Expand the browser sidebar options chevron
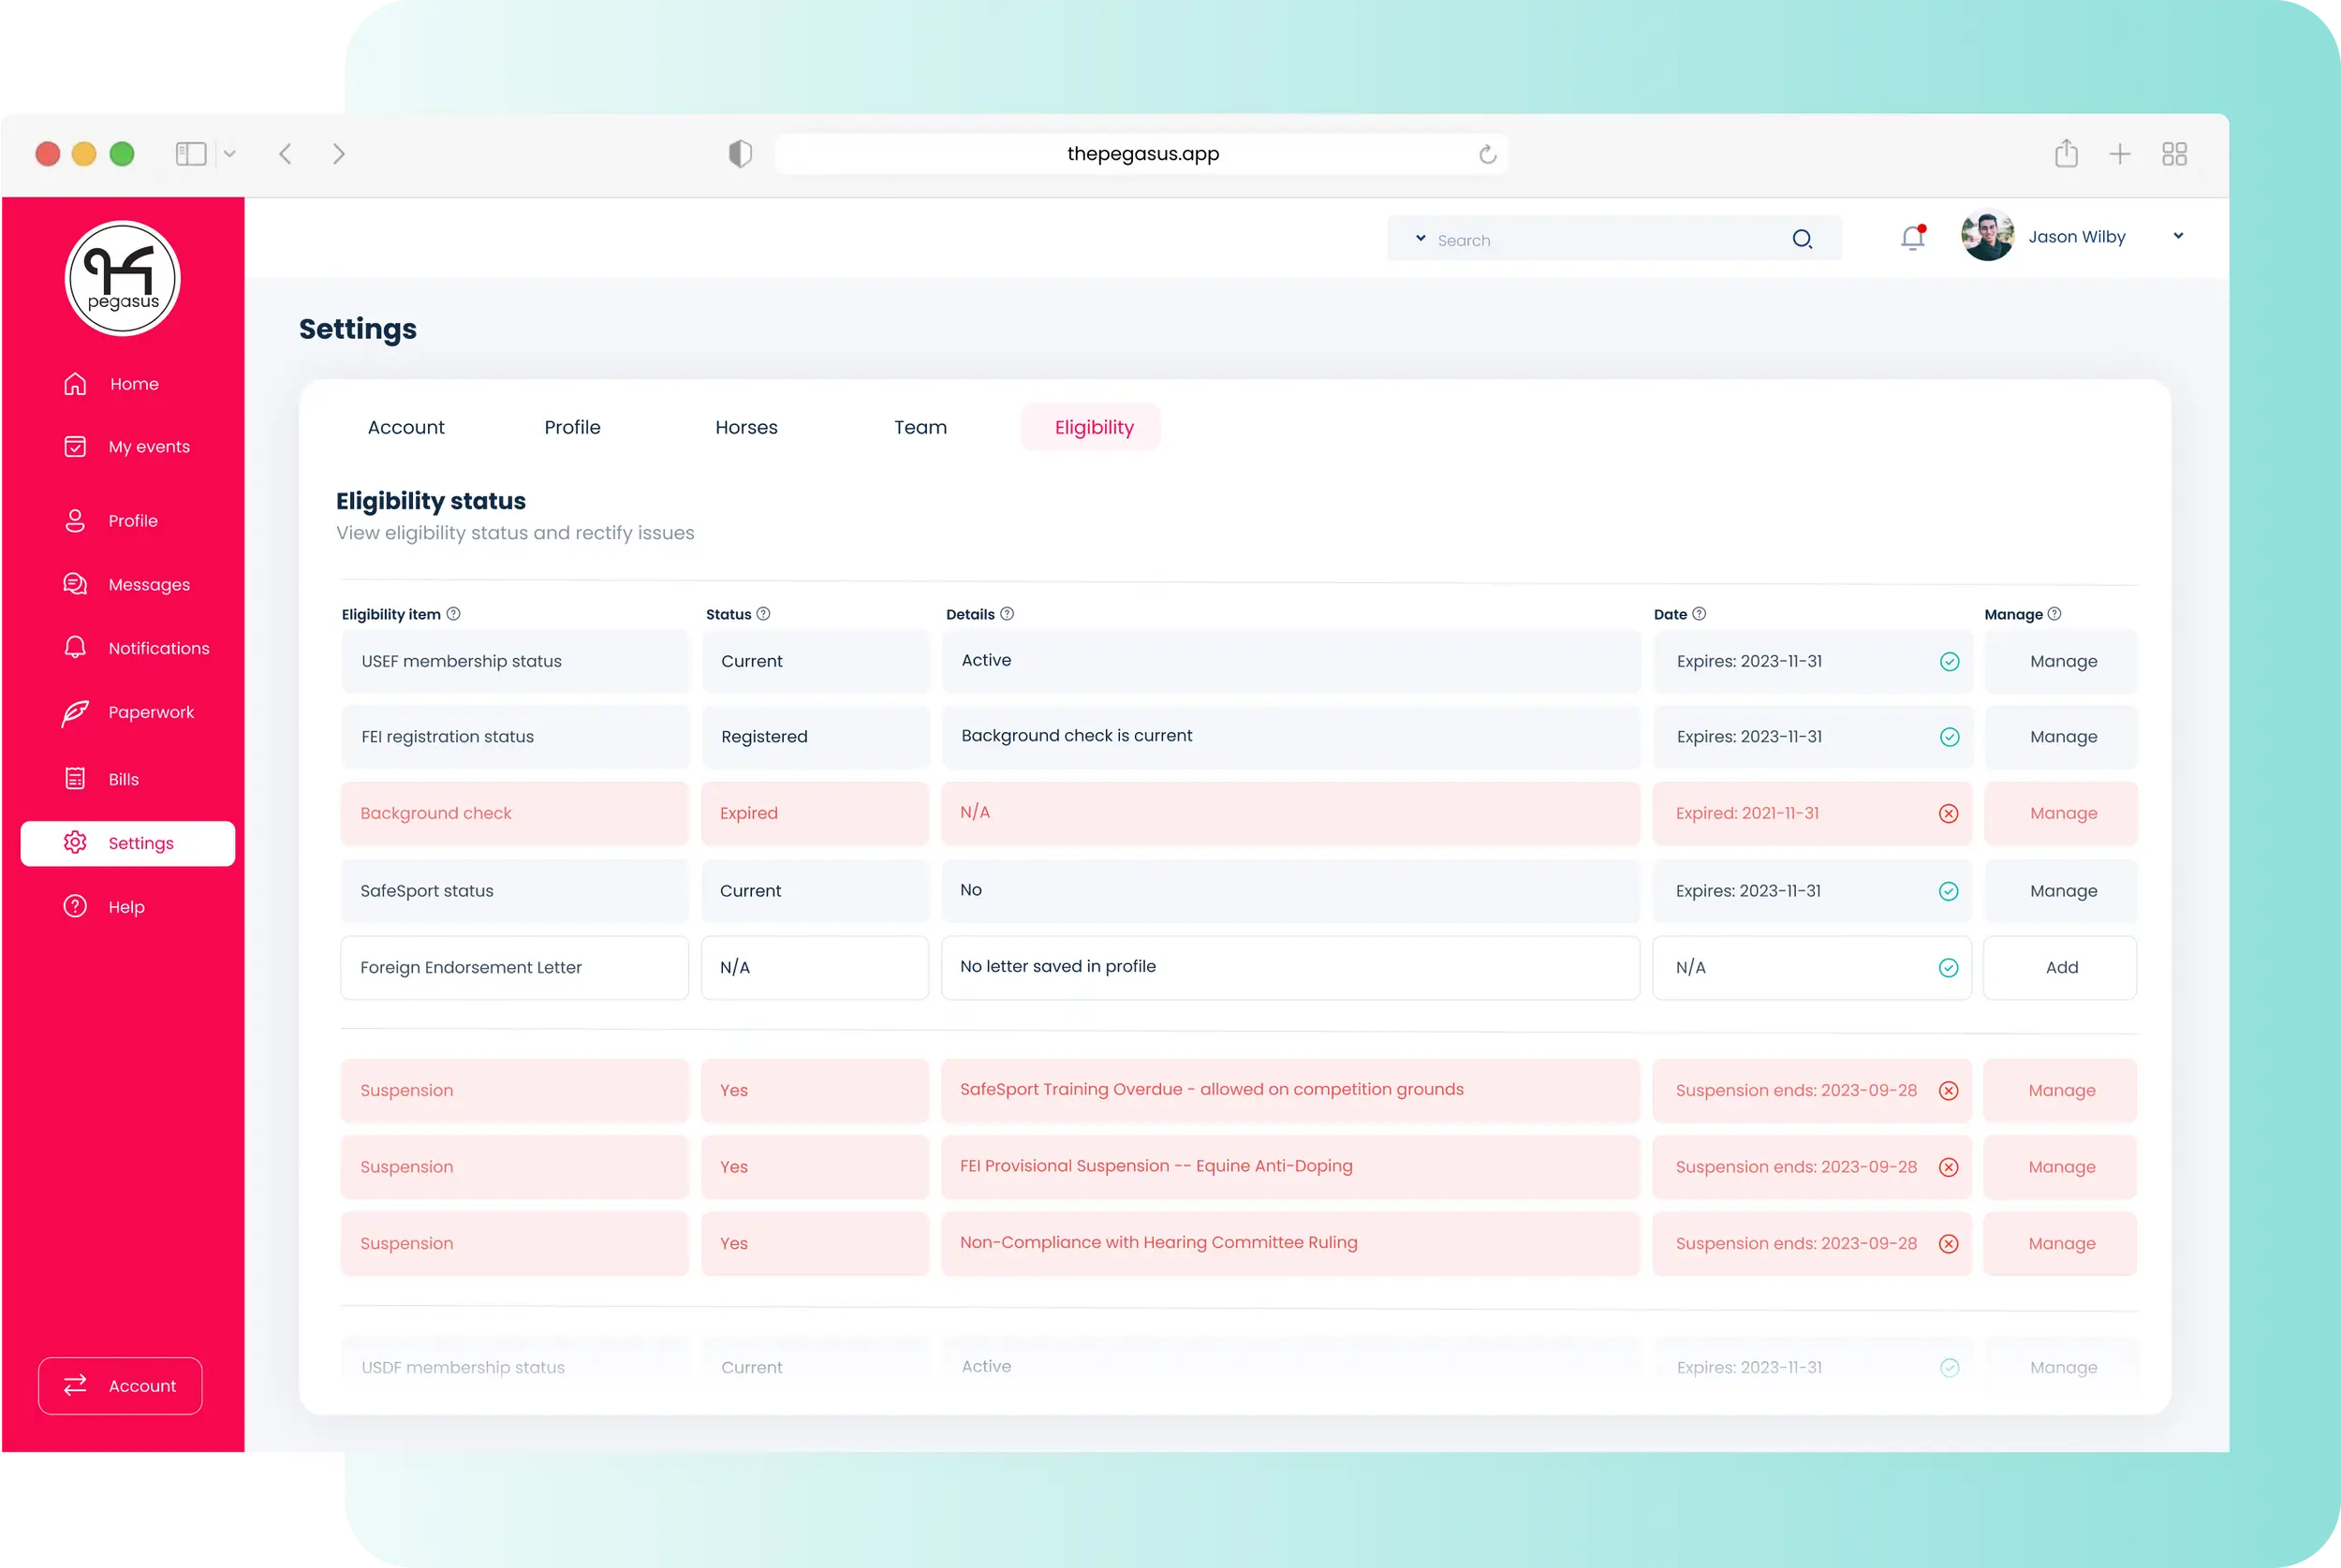2341x1568 pixels. (x=229, y=154)
